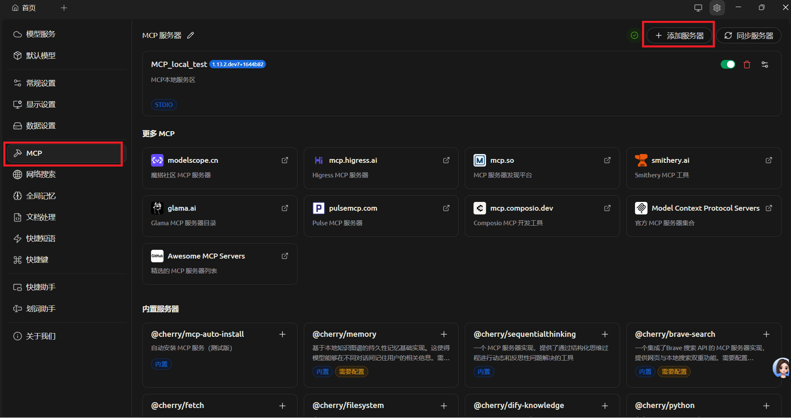This screenshot has height=418, width=791.
Task: Add @cherry/fetch with its plus icon
Action: 283,406
